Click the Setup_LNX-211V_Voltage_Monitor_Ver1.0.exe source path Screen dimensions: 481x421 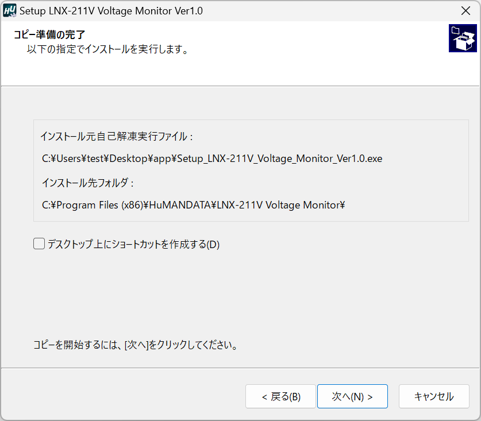[212, 159]
